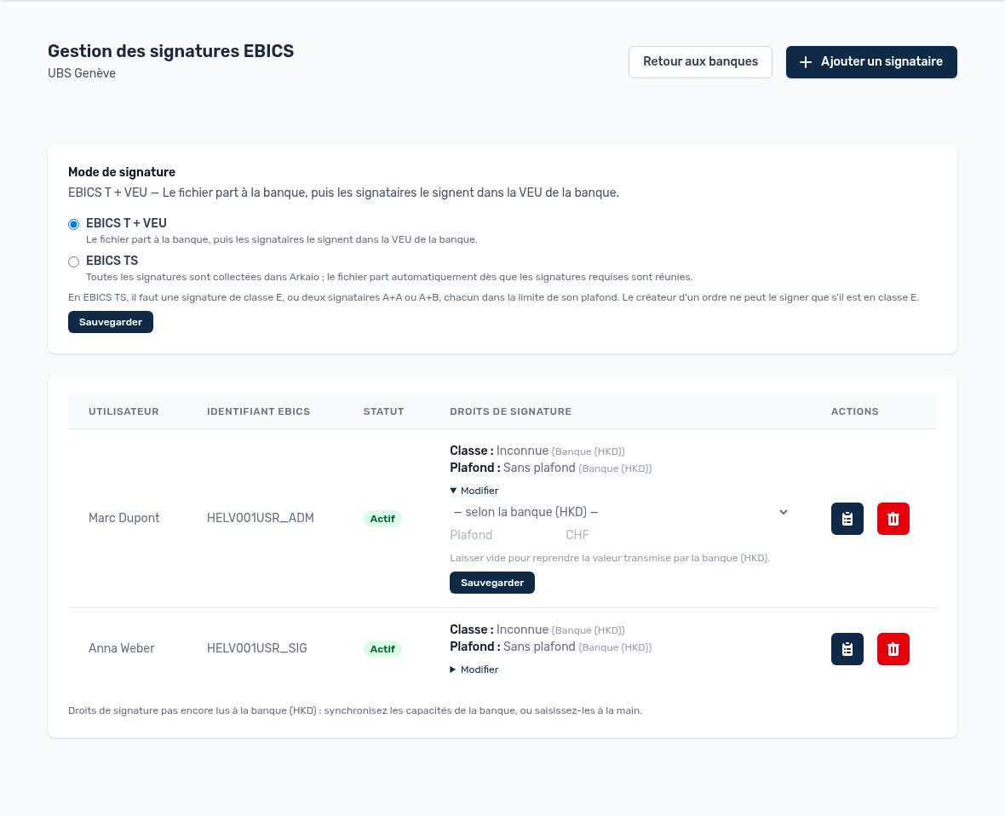The width and height of the screenshot is (1005, 816).
Task: Click the Mode de signature heading
Action: coord(122,172)
